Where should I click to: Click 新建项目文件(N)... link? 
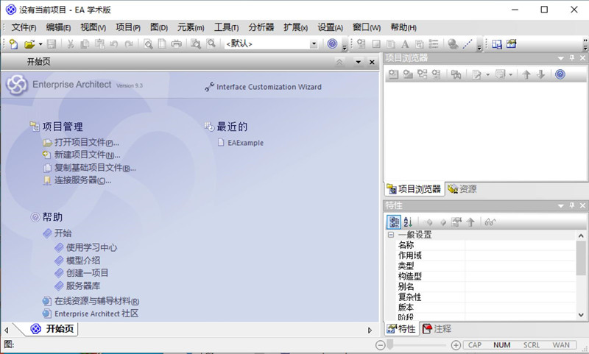click(87, 155)
